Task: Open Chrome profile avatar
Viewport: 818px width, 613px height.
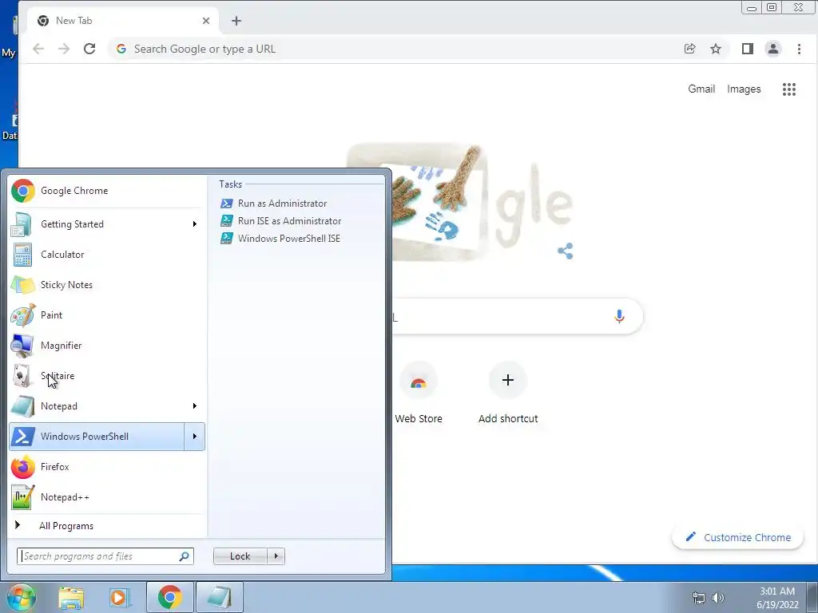Action: (x=773, y=49)
